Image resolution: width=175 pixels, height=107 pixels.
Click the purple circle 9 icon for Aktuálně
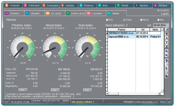(x=155, y=5)
